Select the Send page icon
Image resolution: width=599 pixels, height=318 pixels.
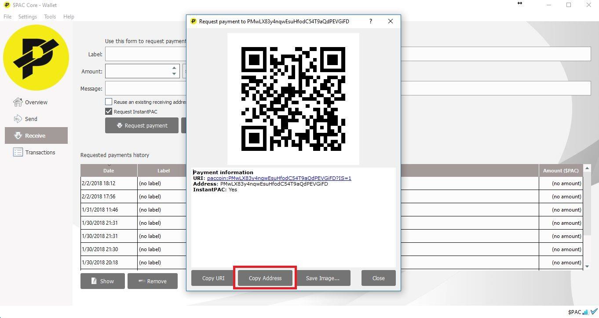(18, 119)
